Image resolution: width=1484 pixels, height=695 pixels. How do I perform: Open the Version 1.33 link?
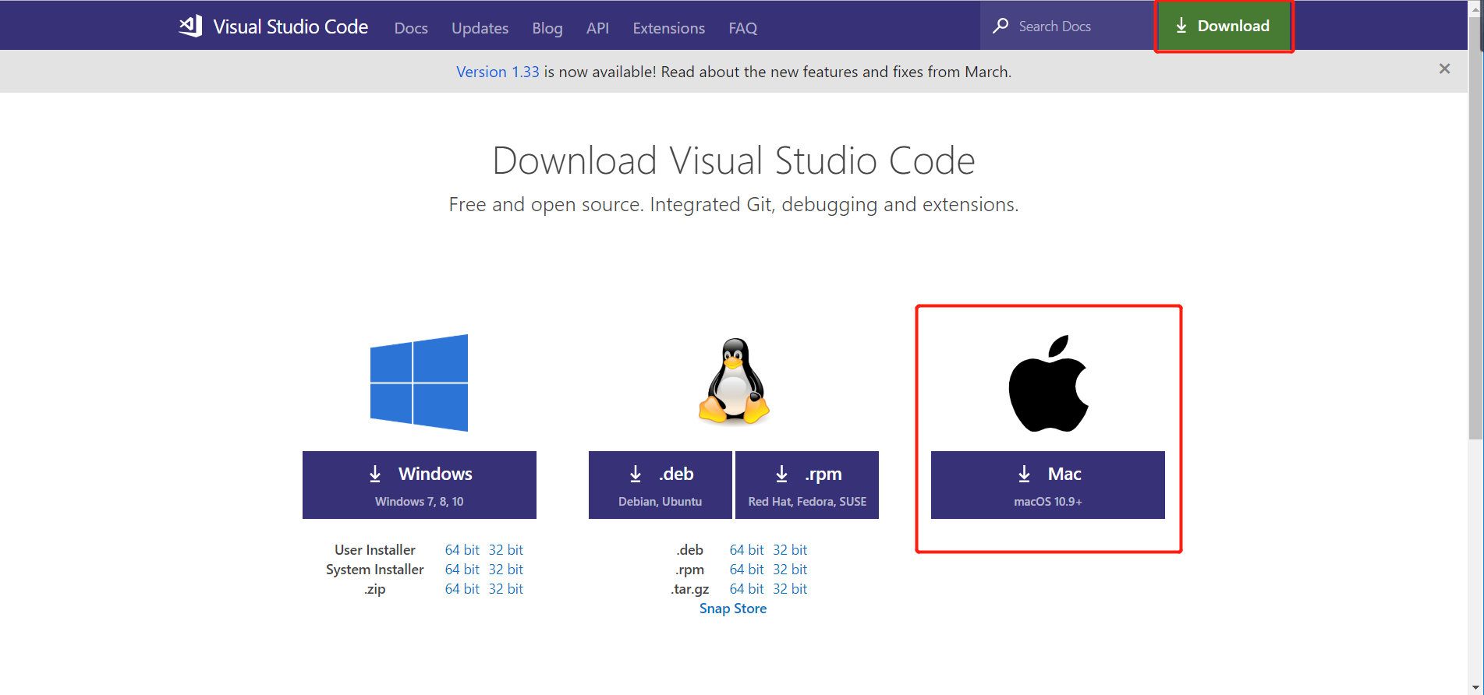tap(498, 72)
